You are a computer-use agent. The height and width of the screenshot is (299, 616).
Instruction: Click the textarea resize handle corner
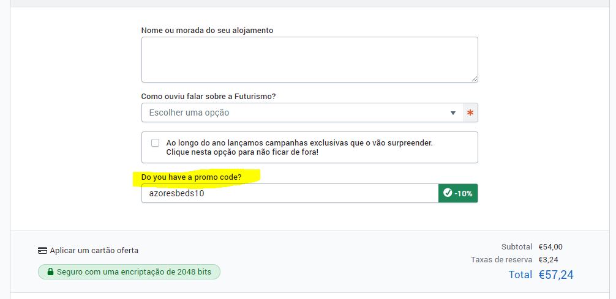coord(475,79)
